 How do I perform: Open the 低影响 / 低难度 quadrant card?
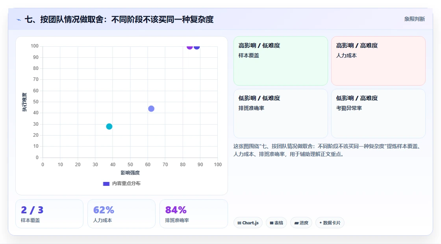pos(281,114)
